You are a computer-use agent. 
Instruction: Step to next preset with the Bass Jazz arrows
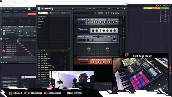click(x=95, y=13)
